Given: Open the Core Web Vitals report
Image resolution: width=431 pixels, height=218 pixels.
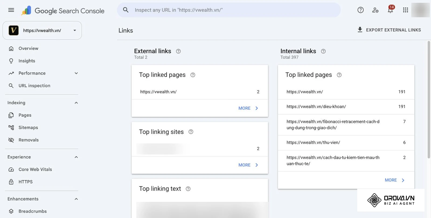Looking at the screenshot, I should point(35,169).
